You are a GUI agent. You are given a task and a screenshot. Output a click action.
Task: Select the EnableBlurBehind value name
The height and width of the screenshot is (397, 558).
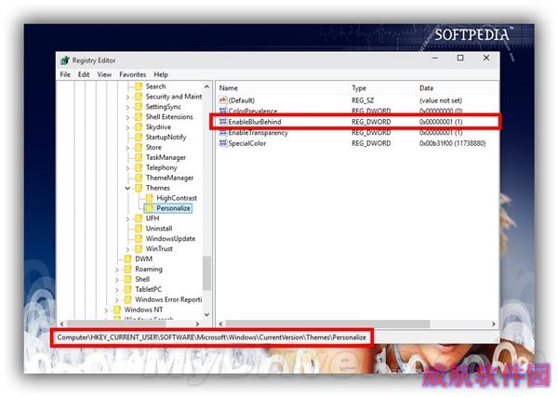255,122
